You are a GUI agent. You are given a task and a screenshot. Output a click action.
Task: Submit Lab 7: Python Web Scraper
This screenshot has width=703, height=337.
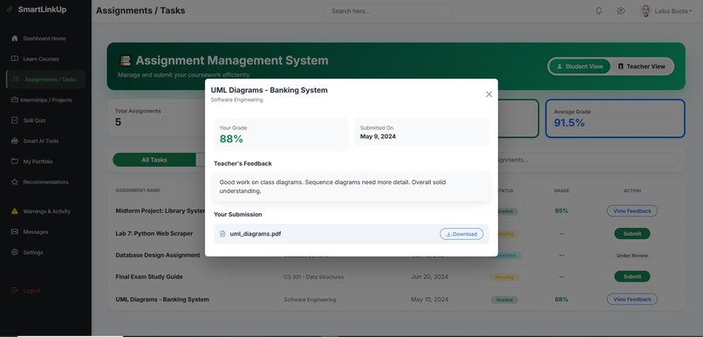pyautogui.click(x=631, y=233)
